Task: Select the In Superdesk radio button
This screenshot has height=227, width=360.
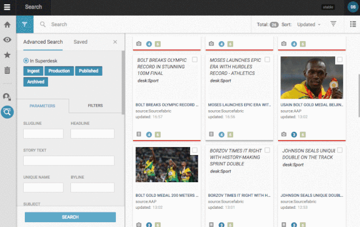Action: pyautogui.click(x=26, y=61)
